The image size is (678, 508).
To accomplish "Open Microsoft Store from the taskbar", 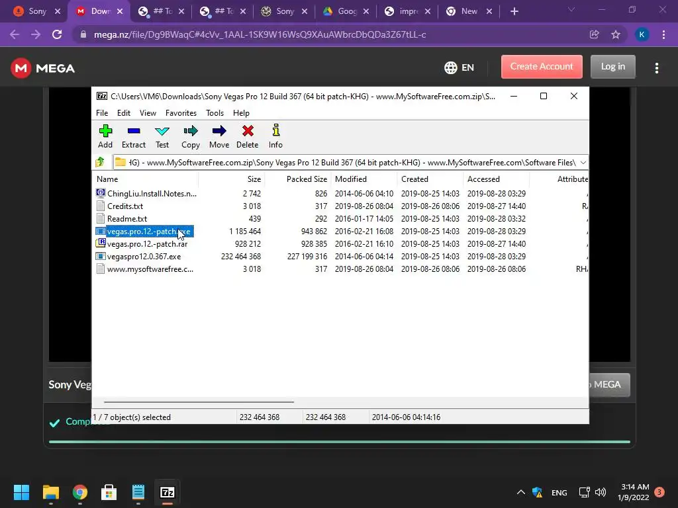I will [x=109, y=492].
